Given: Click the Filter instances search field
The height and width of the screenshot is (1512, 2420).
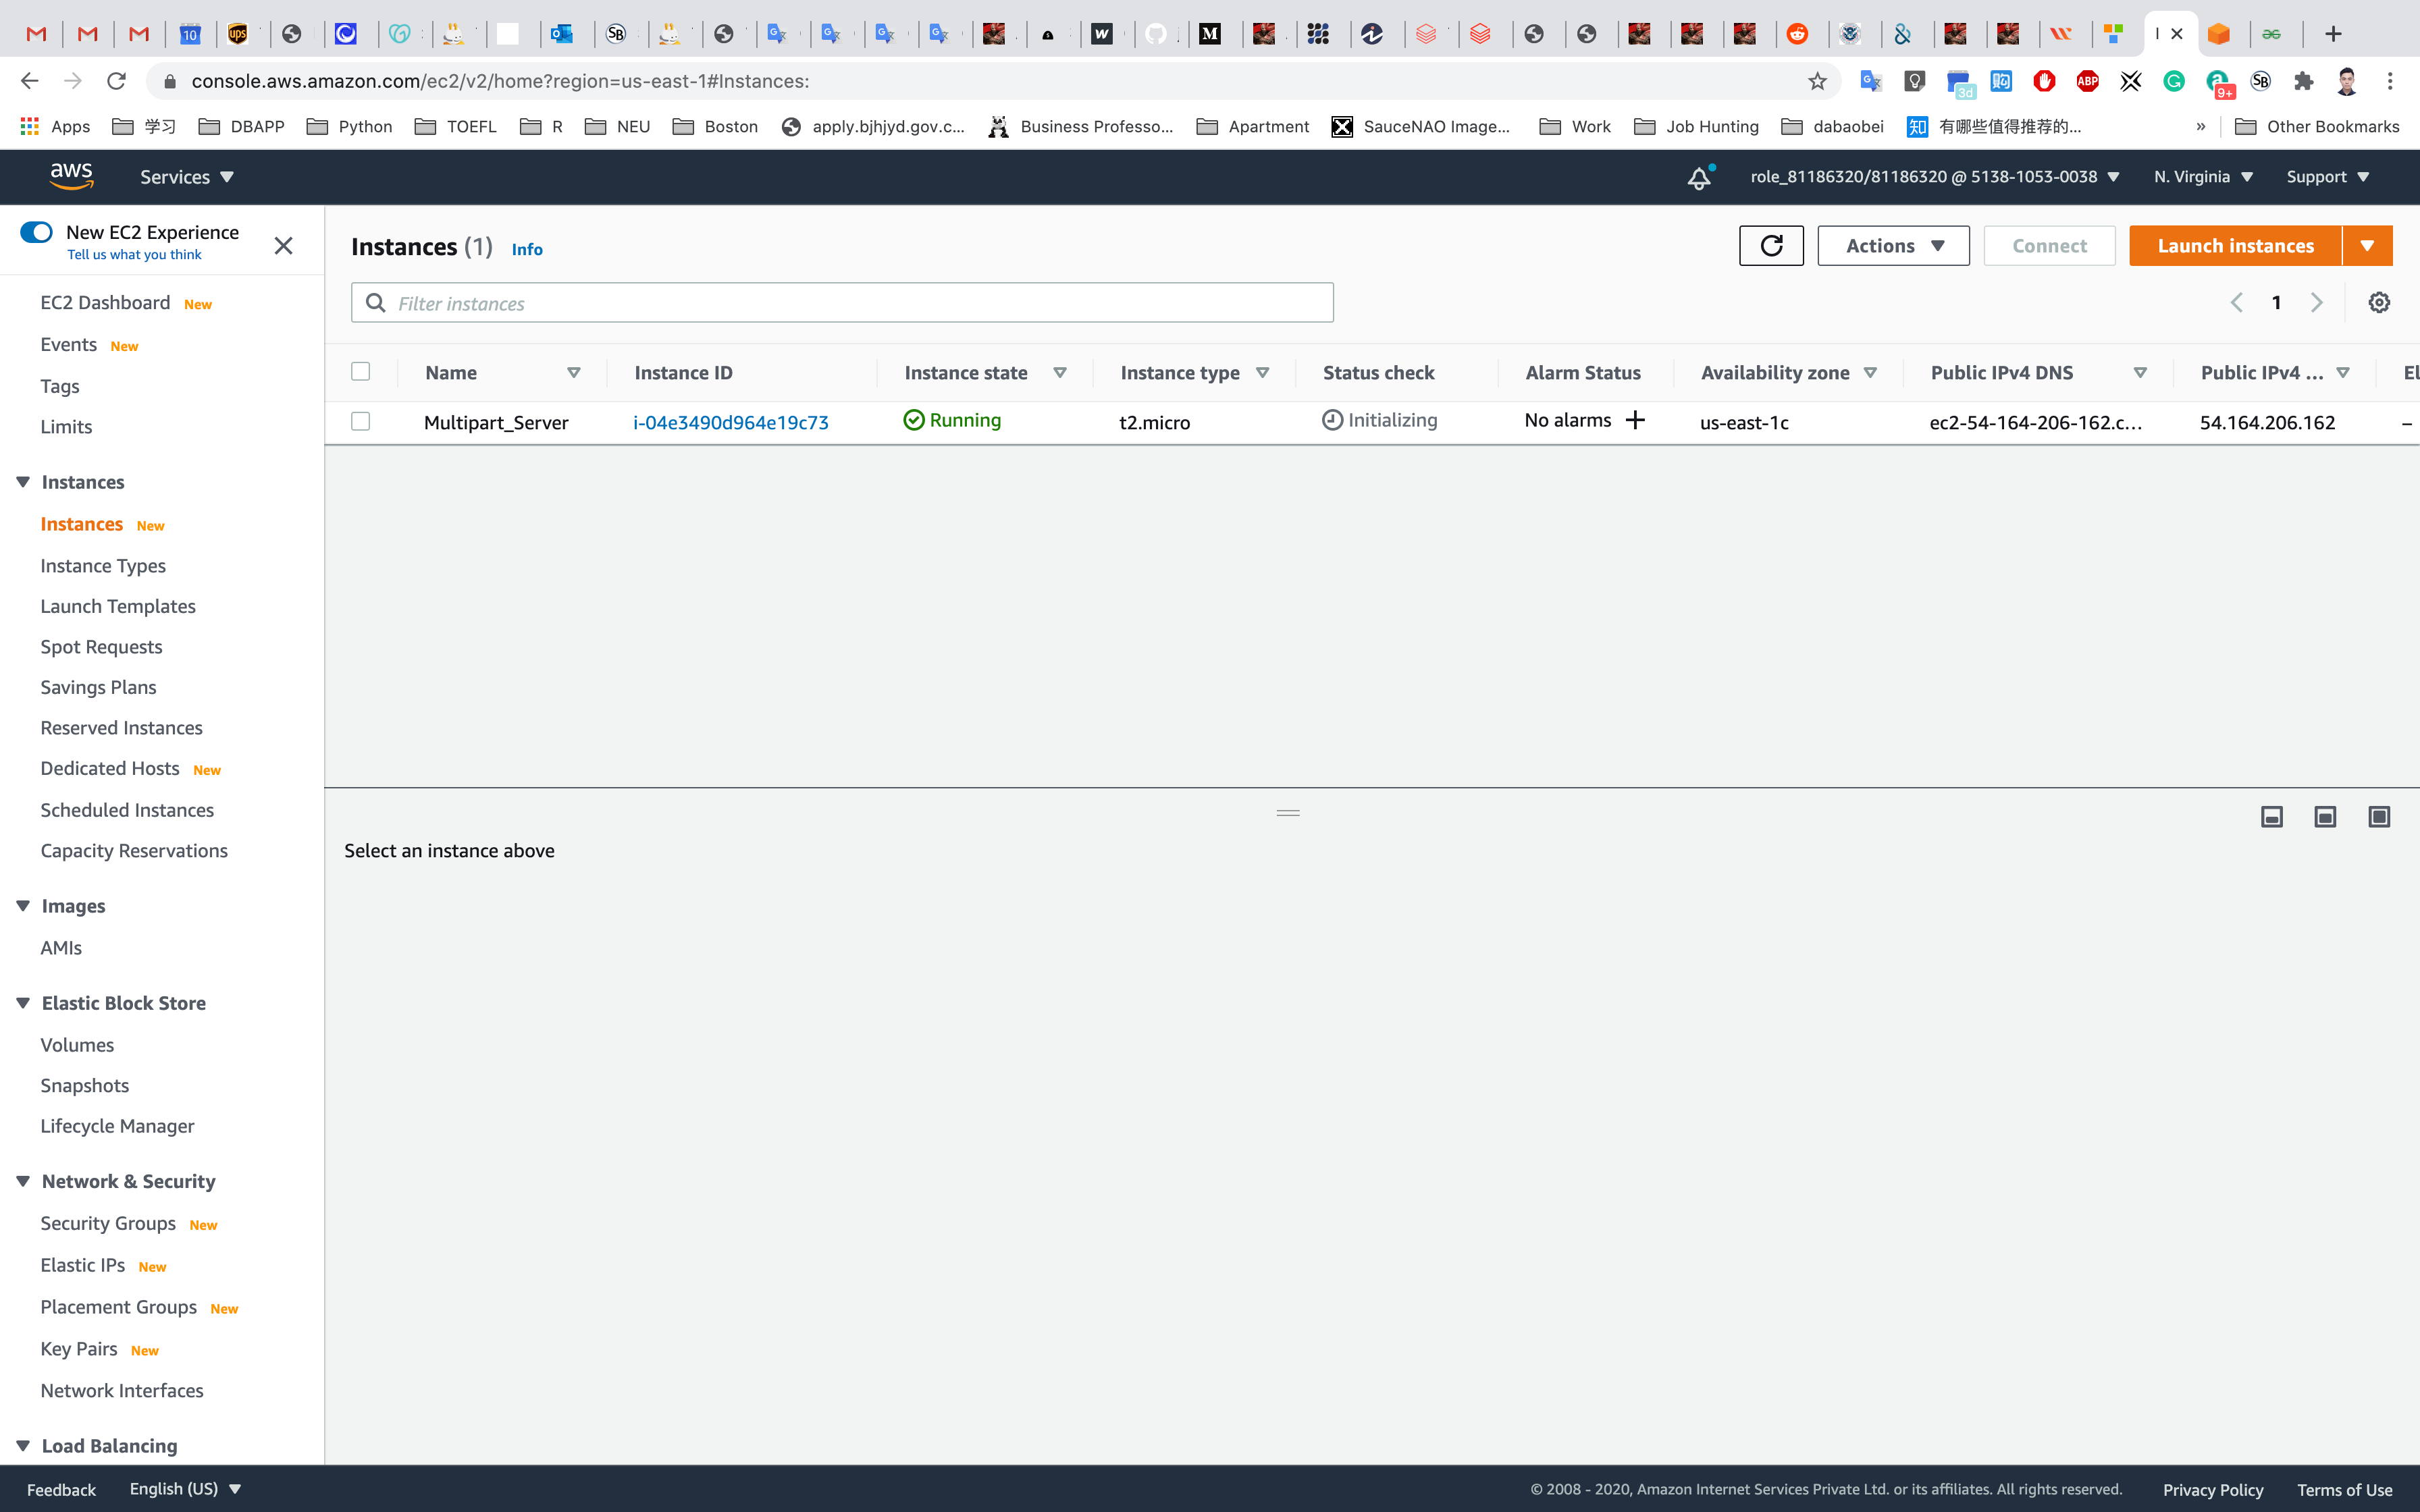Looking at the screenshot, I should (x=842, y=303).
